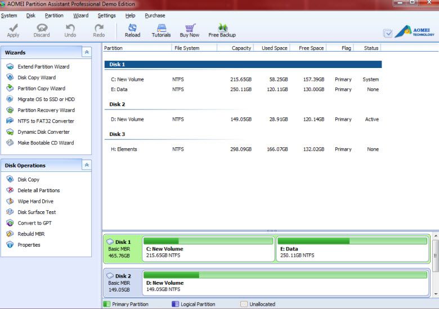The width and height of the screenshot is (439, 309).
Task: Click disk map scrollbar up arrow
Action: 436,236
